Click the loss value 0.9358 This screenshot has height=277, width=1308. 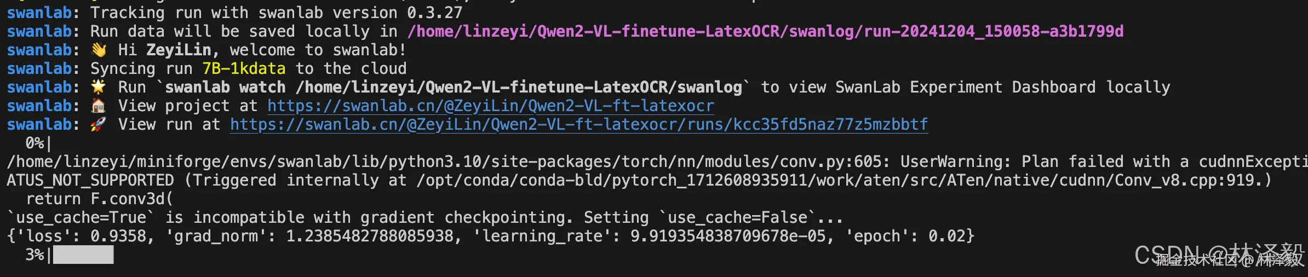118,236
